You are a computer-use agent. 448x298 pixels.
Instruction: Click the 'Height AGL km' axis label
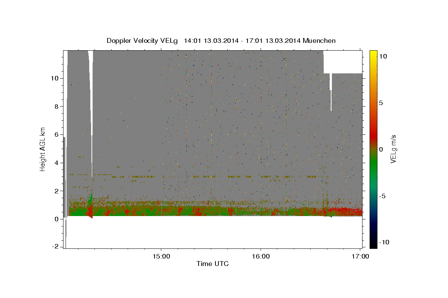pos(43,149)
